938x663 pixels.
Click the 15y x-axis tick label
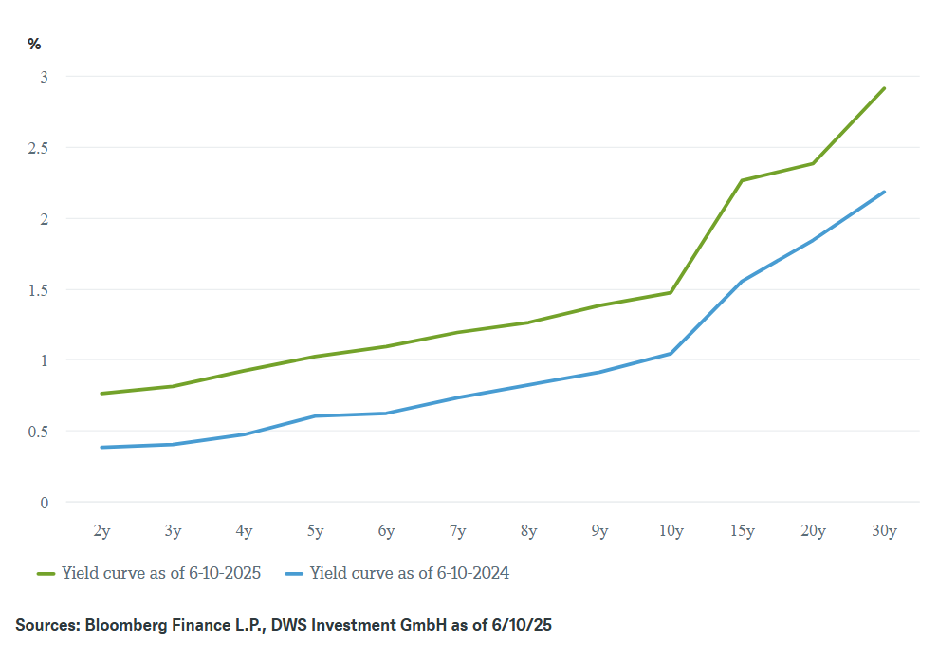coord(742,531)
